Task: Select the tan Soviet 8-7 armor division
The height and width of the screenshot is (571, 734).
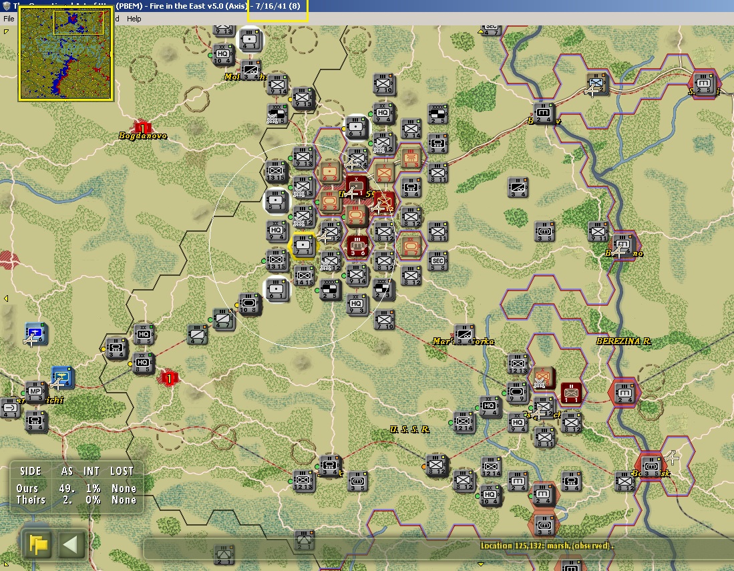Action: click(x=411, y=246)
